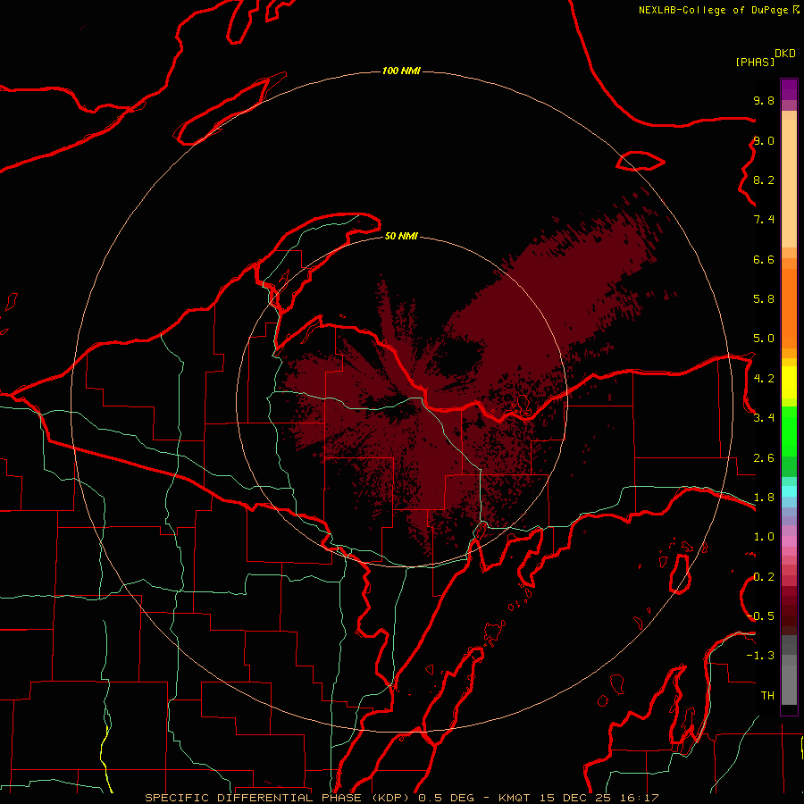Click the 2.6 value on the color scale

(x=764, y=458)
